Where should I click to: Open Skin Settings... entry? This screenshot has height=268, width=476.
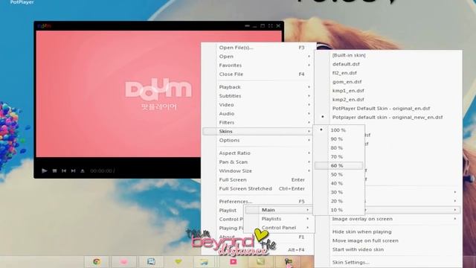tap(350, 262)
